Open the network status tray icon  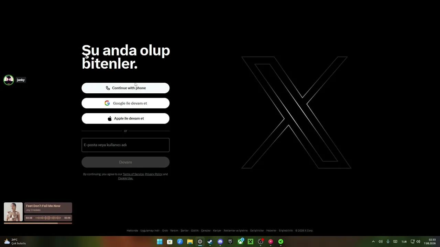413,242
